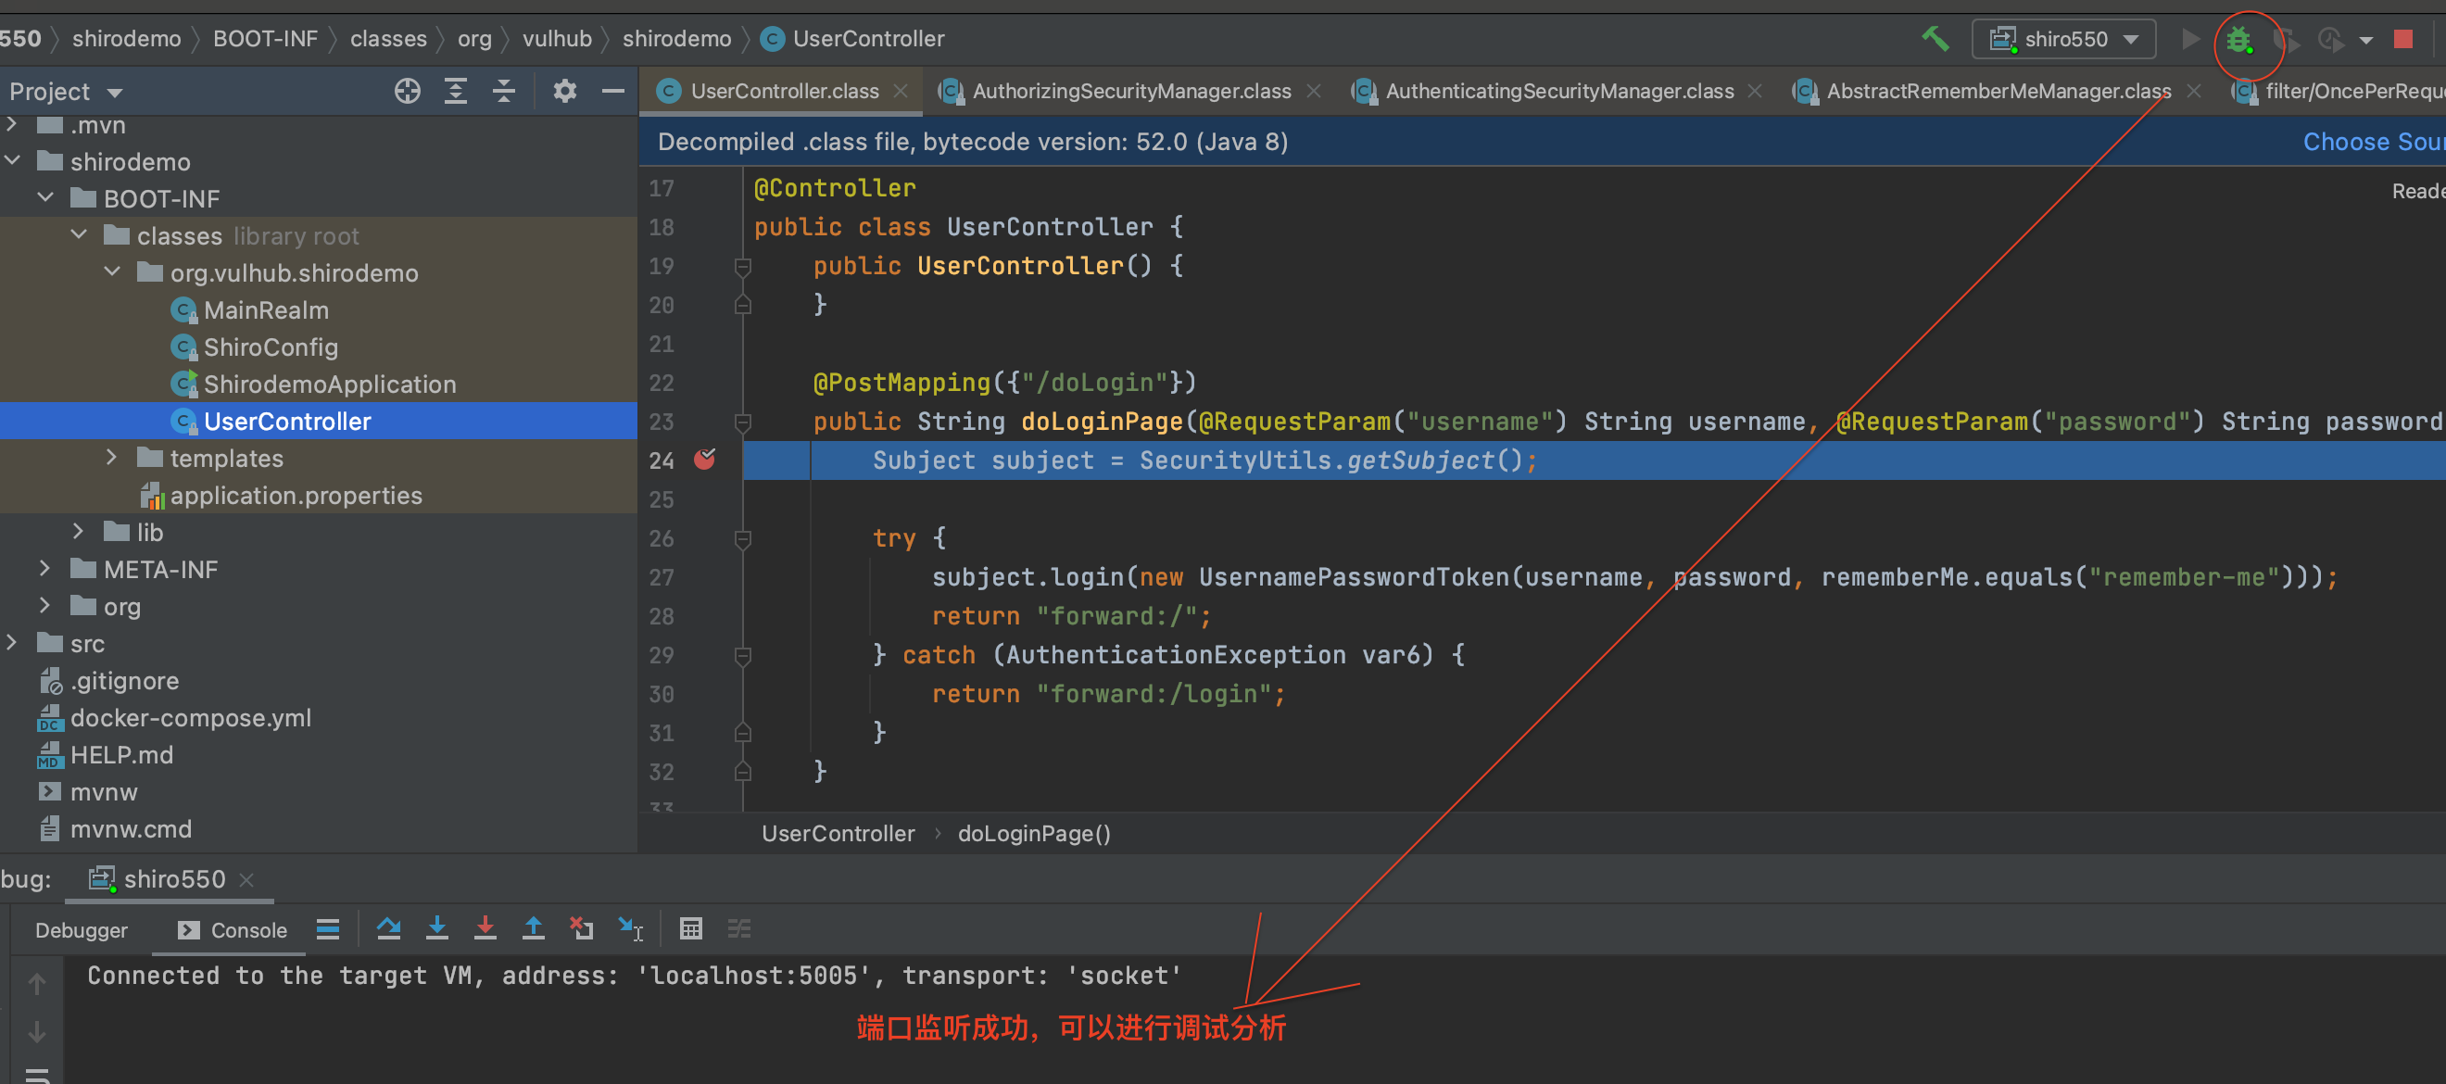This screenshot has width=2446, height=1084.
Task: Expand the .mvn folder
Action: [11, 124]
